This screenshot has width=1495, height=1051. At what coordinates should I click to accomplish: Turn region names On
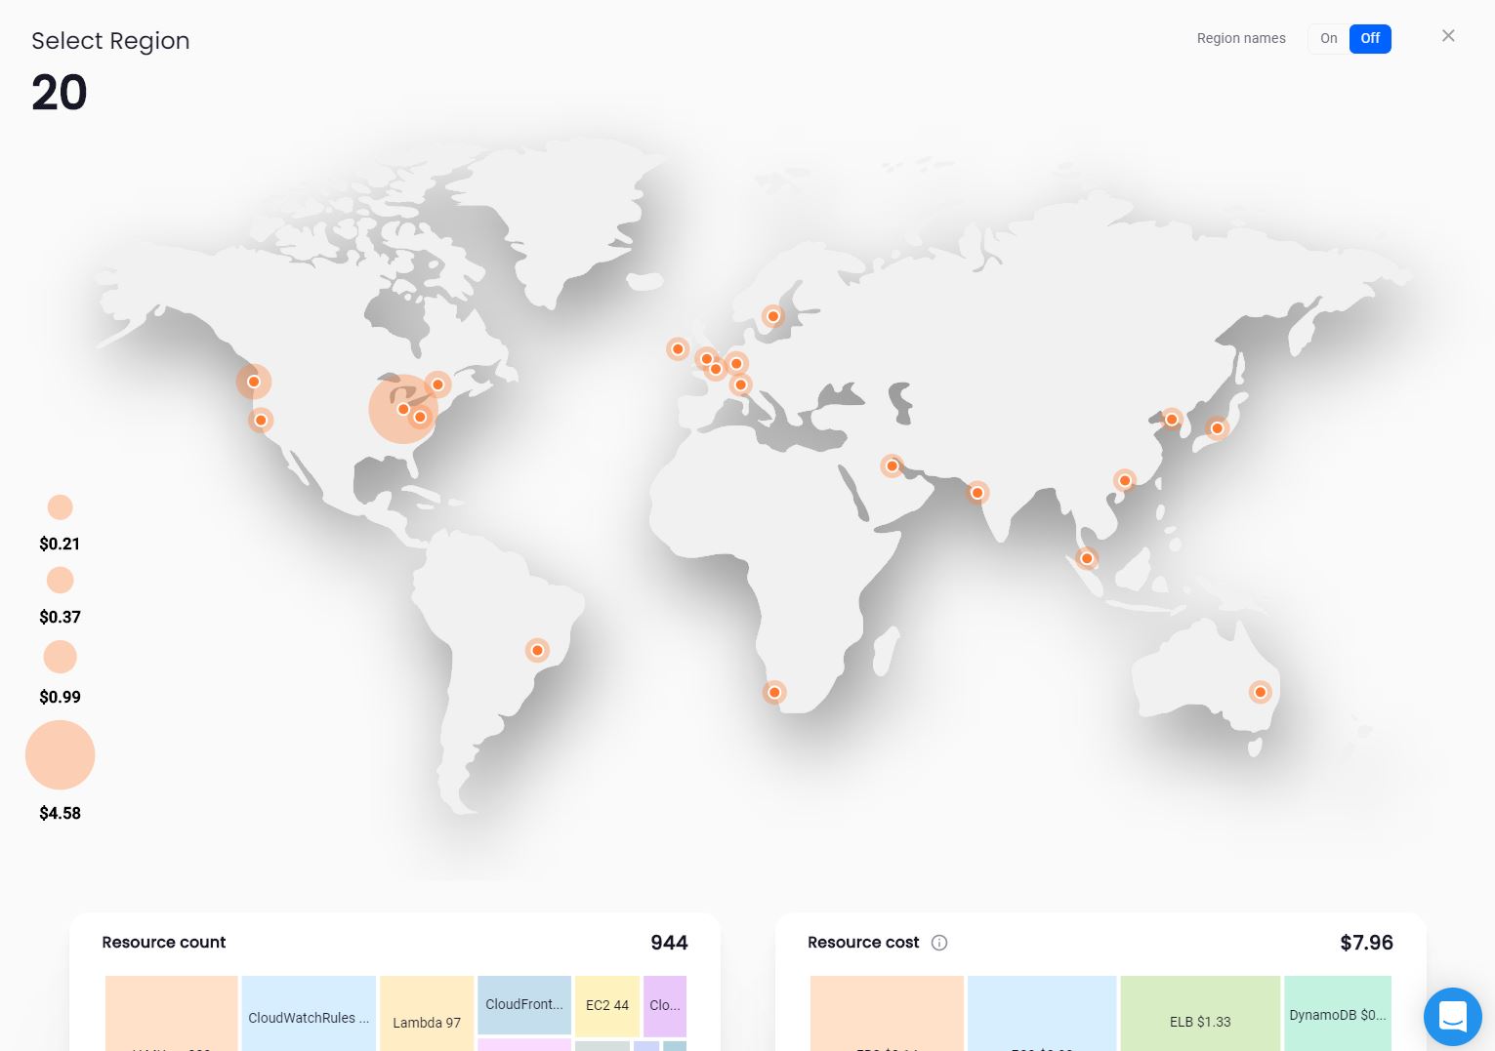point(1329,38)
